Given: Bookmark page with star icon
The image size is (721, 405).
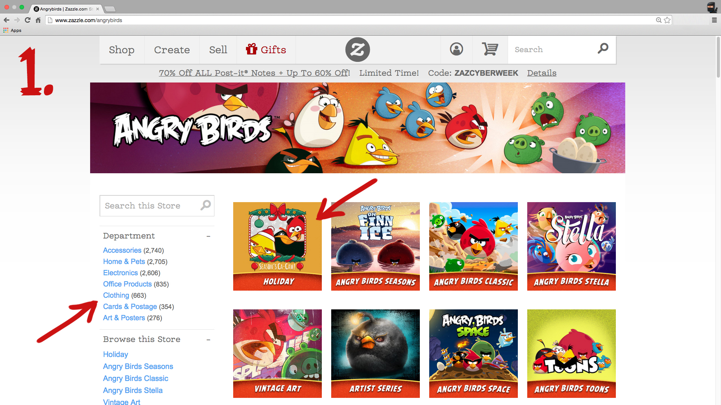Looking at the screenshot, I should (667, 20).
